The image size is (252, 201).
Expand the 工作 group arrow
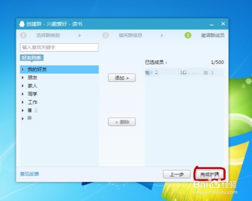(x=23, y=102)
